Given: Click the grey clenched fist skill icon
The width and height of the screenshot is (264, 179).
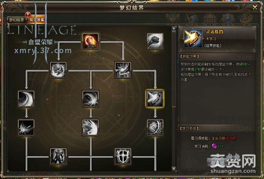Looking at the screenshot, I should 155,41.
